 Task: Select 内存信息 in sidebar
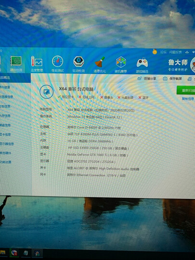[x=5, y=116]
